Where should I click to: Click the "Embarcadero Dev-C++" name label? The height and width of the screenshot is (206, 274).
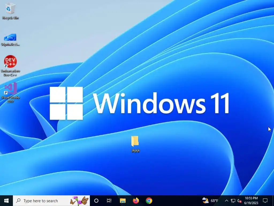10,73
